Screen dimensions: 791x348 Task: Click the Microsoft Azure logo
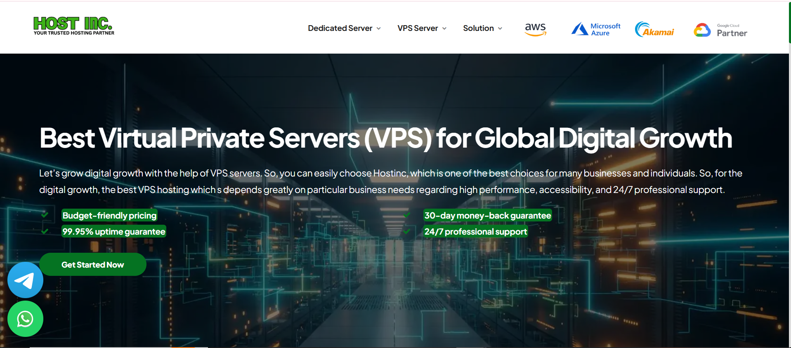coord(596,29)
